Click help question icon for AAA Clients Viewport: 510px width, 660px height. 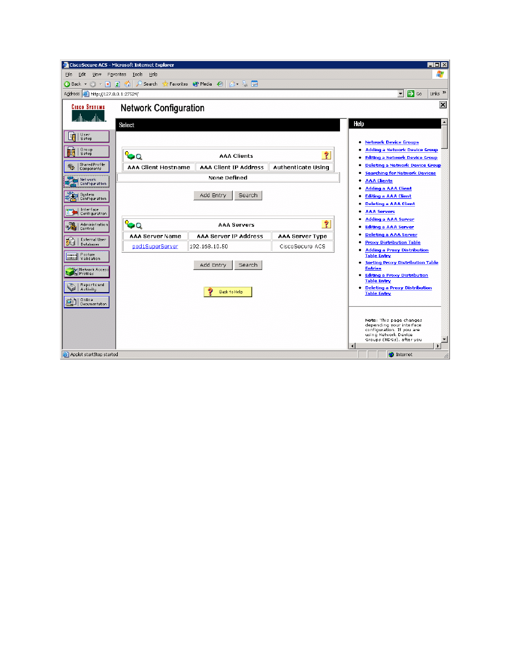tap(326, 156)
